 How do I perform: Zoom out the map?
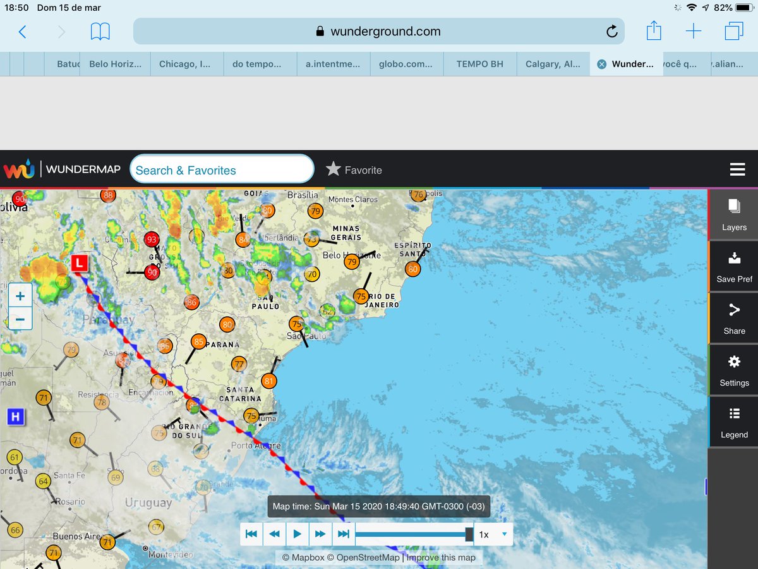coord(20,319)
